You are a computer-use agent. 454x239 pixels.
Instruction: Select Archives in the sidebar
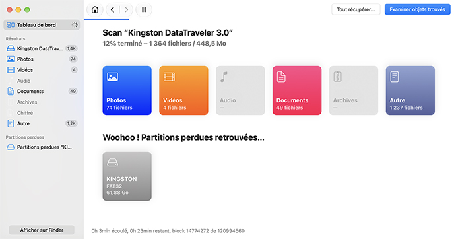click(42, 102)
